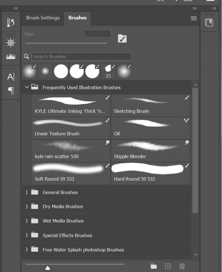This screenshot has width=222, height=272.
Task: Click the General Brushes label
Action: (60, 192)
